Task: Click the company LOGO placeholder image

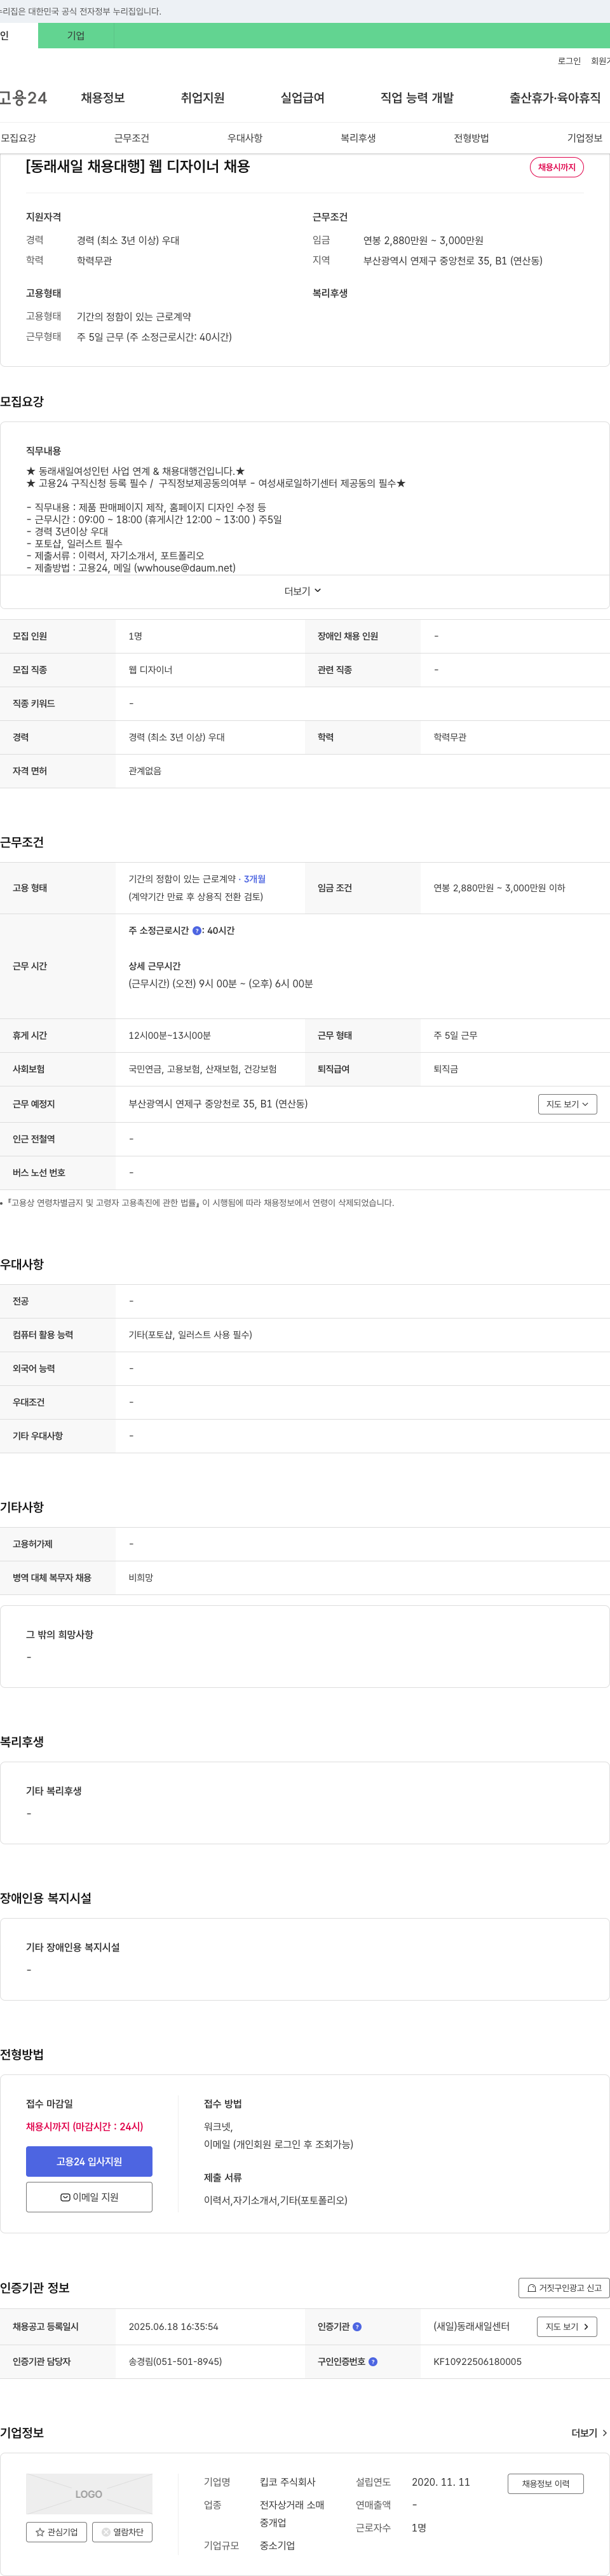Action: coord(89,2494)
